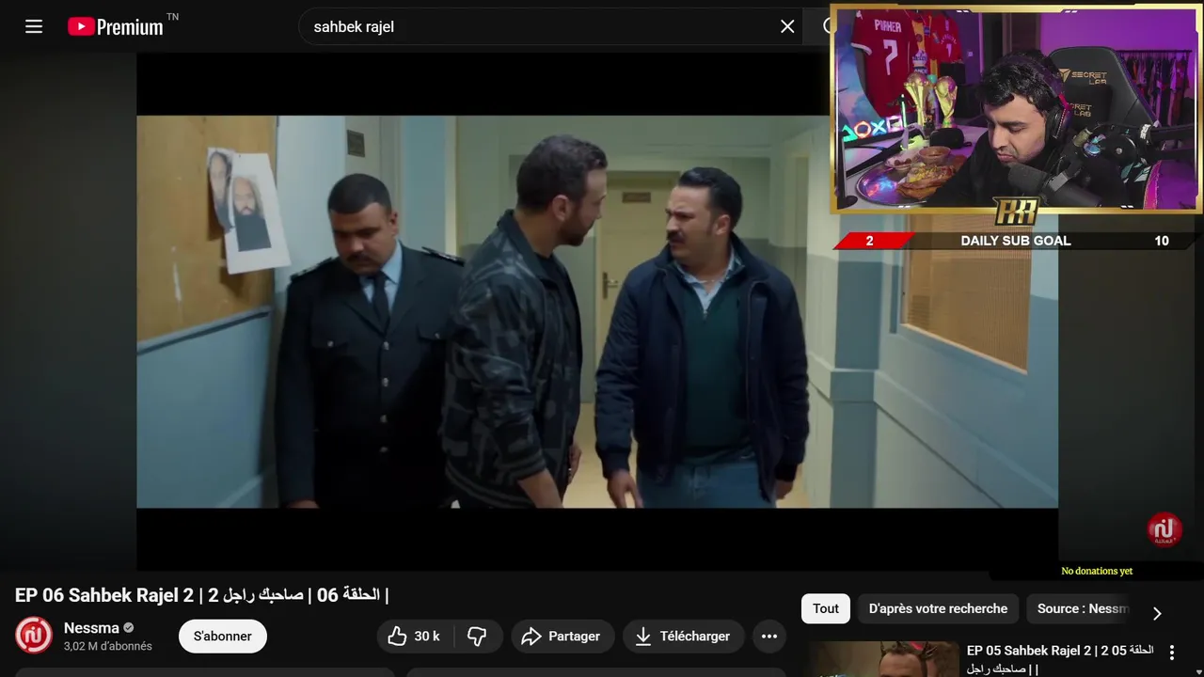Screen dimensions: 1204x677
Task: Open options for EP 05 suggested video
Action: click(1172, 653)
